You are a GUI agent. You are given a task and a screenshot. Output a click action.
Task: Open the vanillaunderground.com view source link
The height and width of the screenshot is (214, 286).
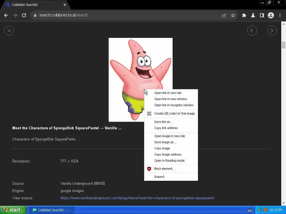137,198
